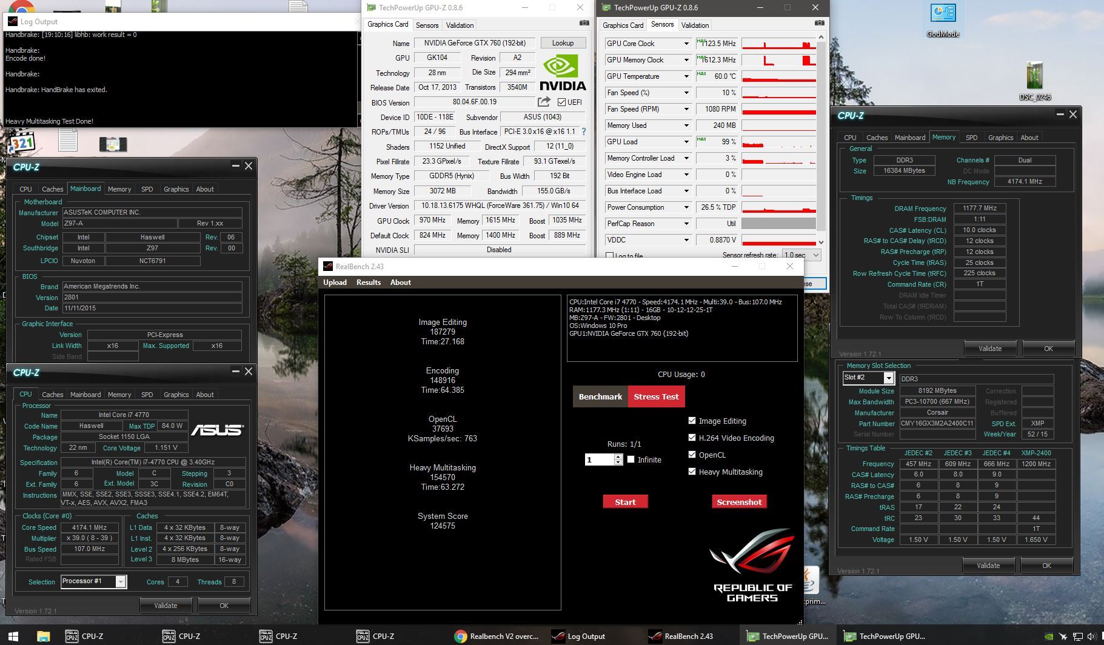The width and height of the screenshot is (1104, 645).
Task: Open the Sensor refresh rate dropdown
Action: [x=801, y=255]
